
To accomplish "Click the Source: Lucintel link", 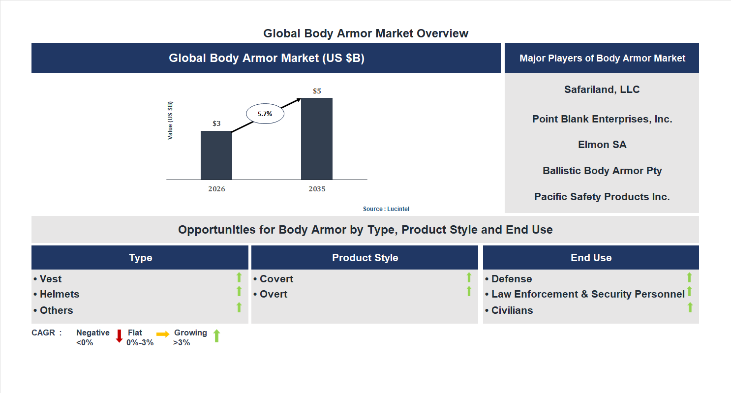I will pos(385,209).
